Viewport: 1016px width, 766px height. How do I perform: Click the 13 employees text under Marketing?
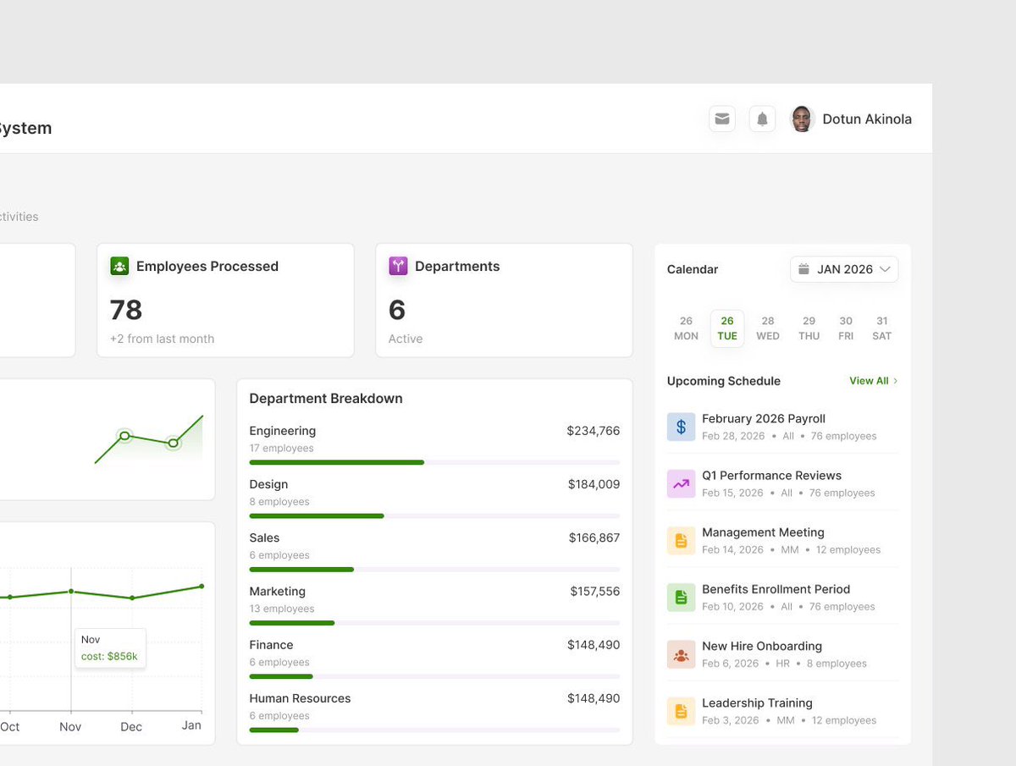[282, 609]
